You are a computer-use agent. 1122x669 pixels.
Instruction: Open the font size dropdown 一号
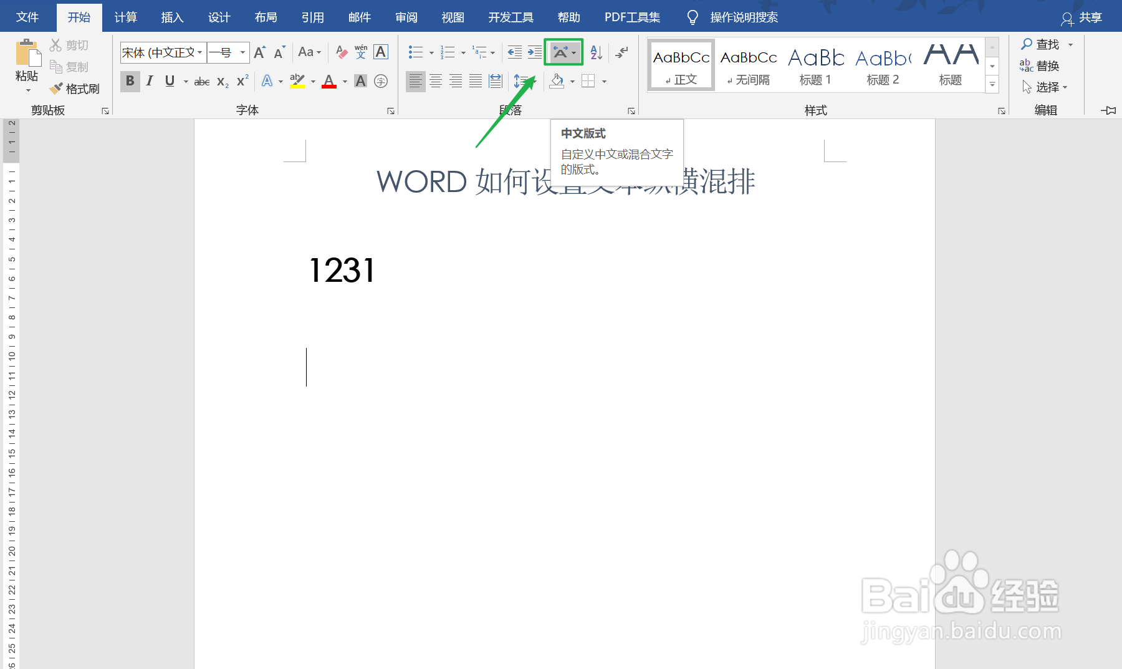point(242,52)
